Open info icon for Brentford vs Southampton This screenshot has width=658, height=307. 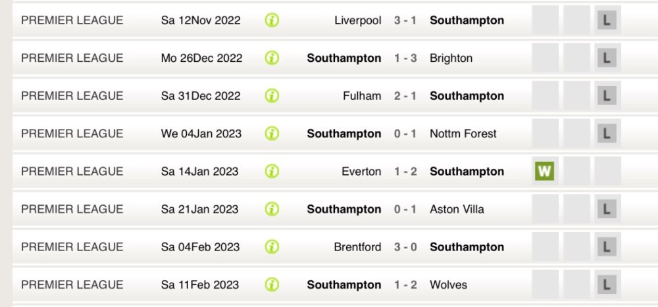point(272,247)
